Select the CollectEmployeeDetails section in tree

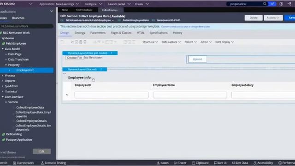[31, 121]
